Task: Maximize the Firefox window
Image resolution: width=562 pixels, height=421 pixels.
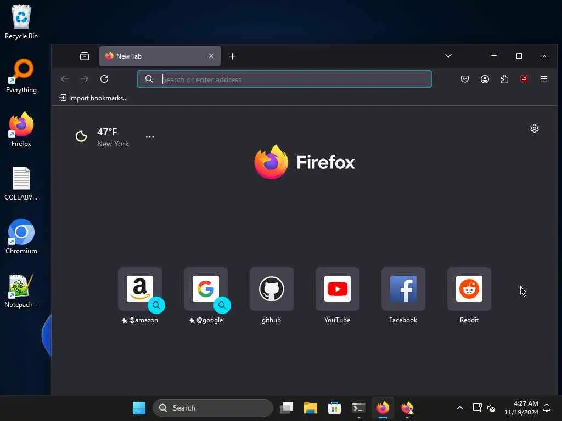Action: pyautogui.click(x=519, y=56)
